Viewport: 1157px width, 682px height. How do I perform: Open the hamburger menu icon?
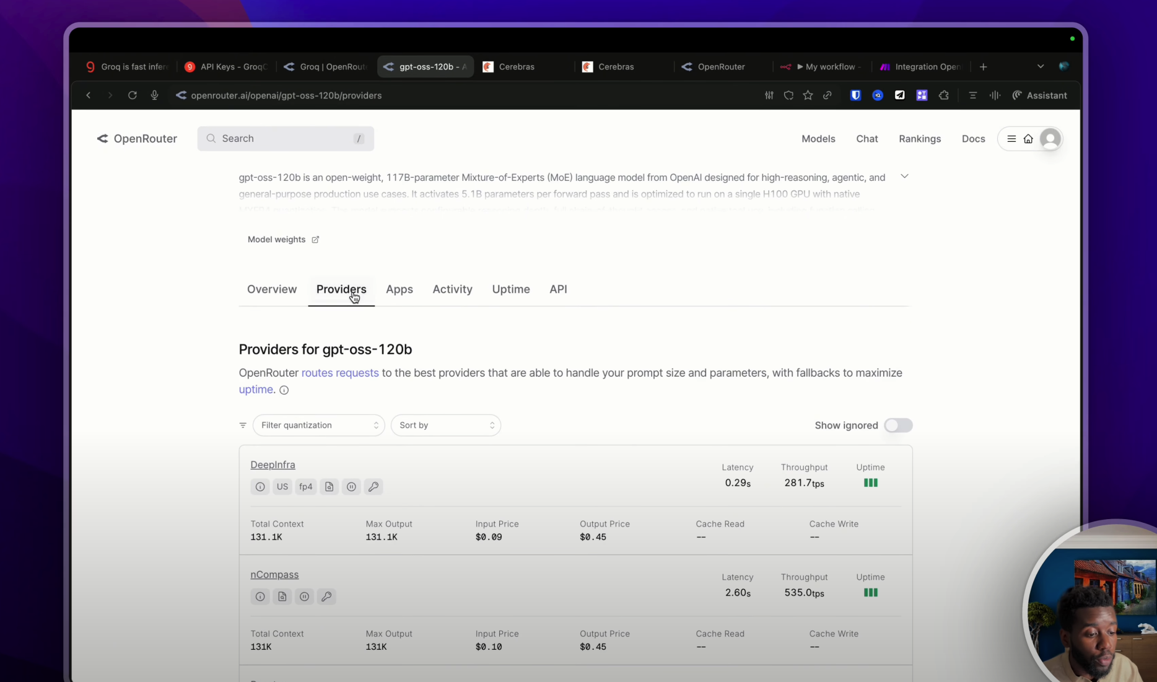pos(1011,139)
